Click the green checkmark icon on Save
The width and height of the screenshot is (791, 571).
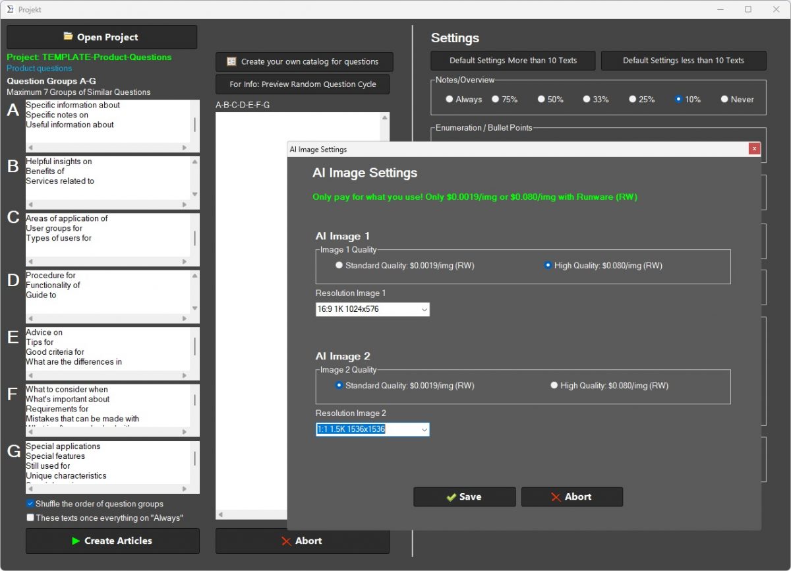pos(452,496)
